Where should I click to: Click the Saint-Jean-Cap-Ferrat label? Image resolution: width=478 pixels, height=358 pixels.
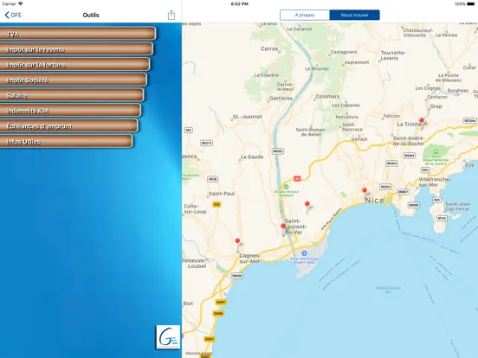tap(457, 207)
